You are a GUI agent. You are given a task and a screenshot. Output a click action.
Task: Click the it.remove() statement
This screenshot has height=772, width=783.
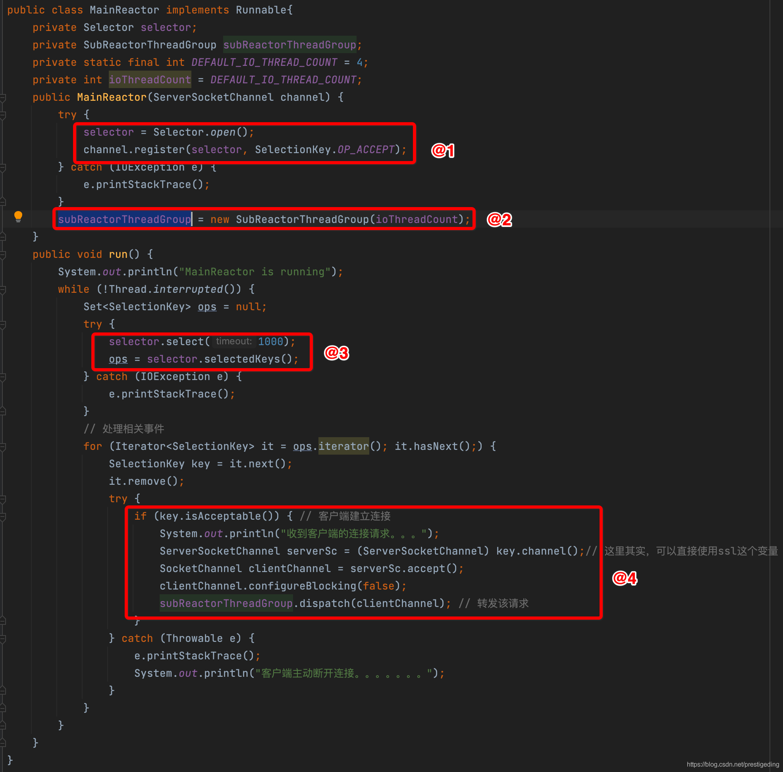point(146,481)
